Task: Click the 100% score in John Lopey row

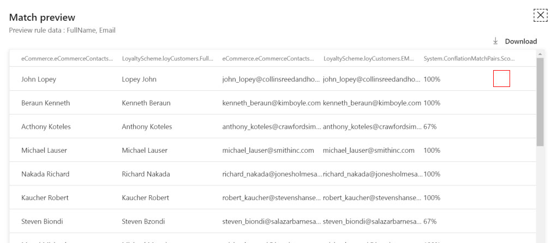Action: 432,79
